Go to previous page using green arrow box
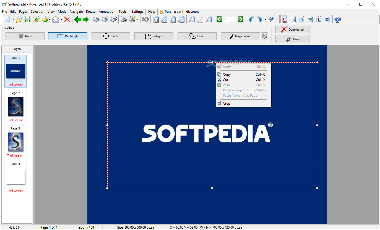The height and width of the screenshot is (230, 380). pyautogui.click(x=219, y=19)
